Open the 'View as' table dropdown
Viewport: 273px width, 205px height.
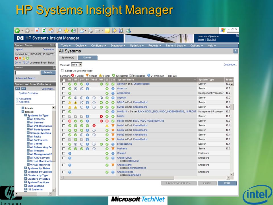76,65
